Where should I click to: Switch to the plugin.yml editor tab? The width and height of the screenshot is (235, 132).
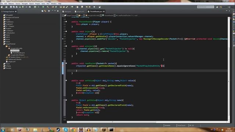point(80,11)
